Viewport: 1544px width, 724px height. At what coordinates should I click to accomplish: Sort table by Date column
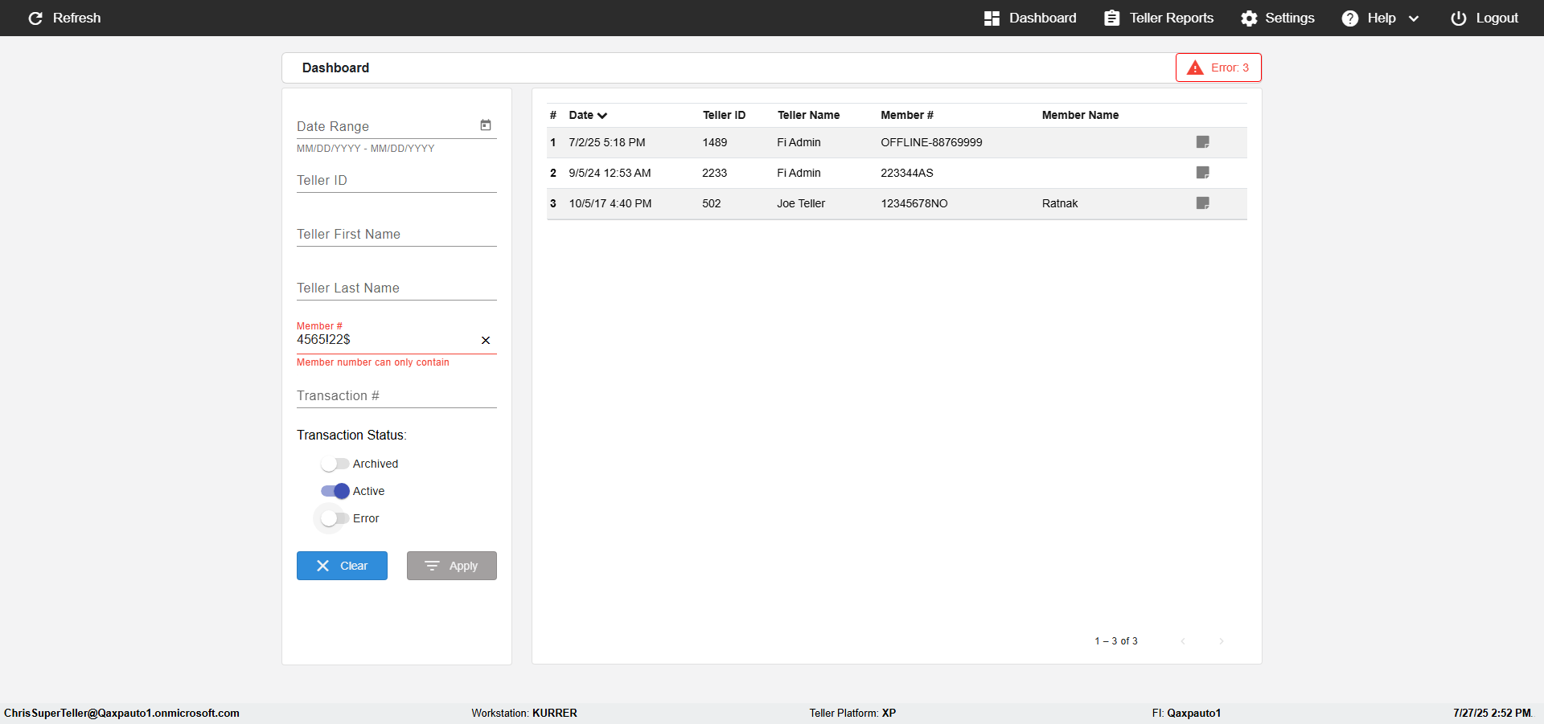pyautogui.click(x=588, y=115)
